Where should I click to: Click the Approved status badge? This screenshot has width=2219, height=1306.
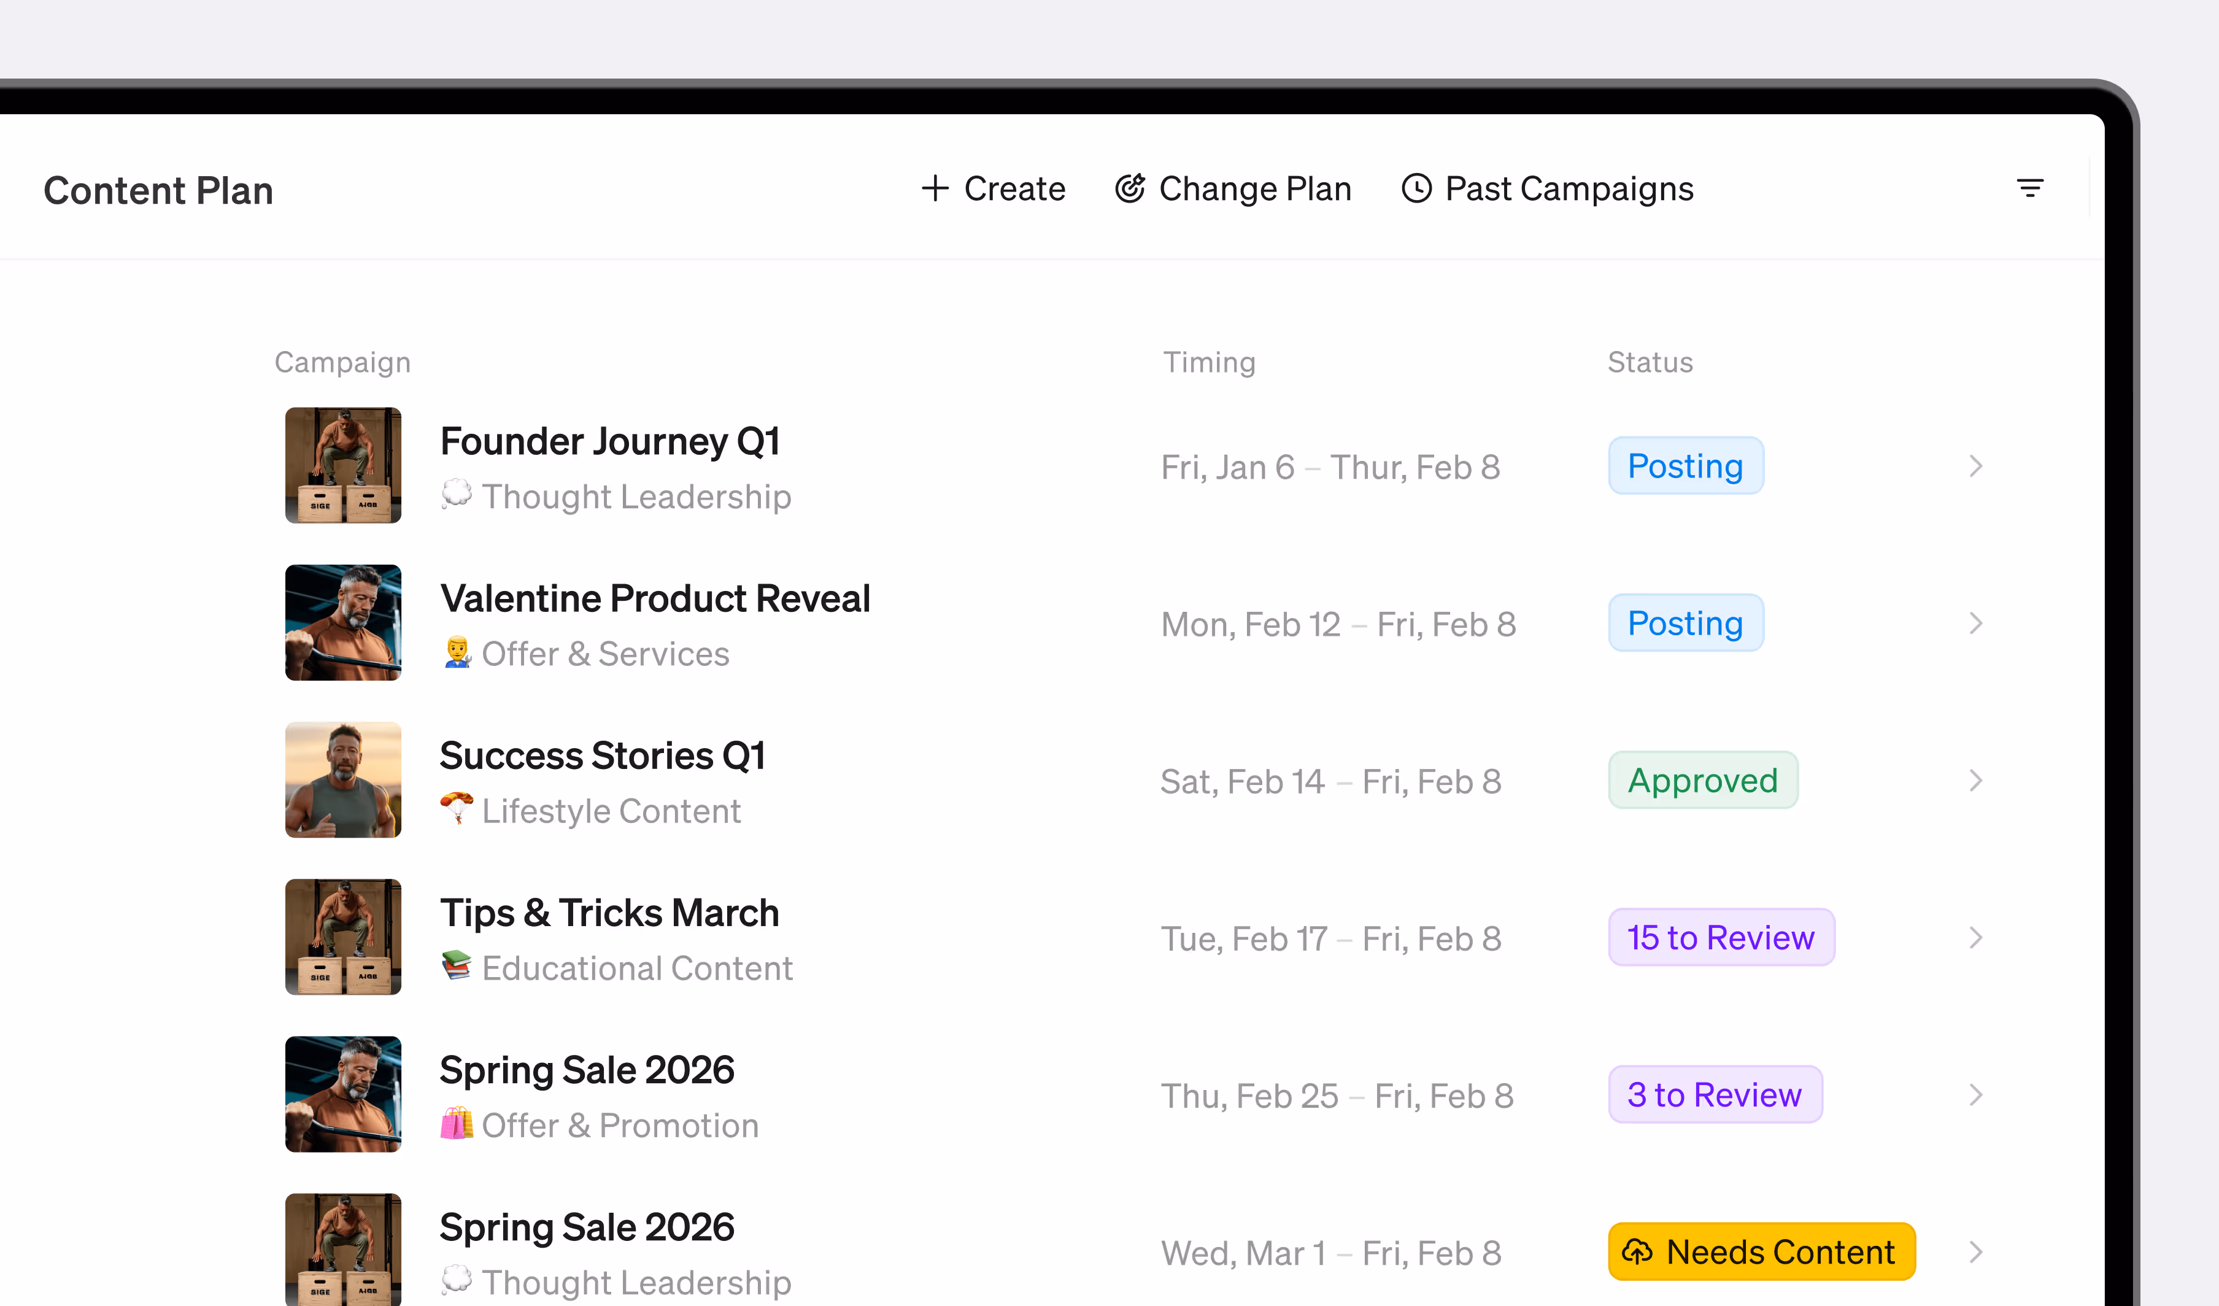[1702, 780]
